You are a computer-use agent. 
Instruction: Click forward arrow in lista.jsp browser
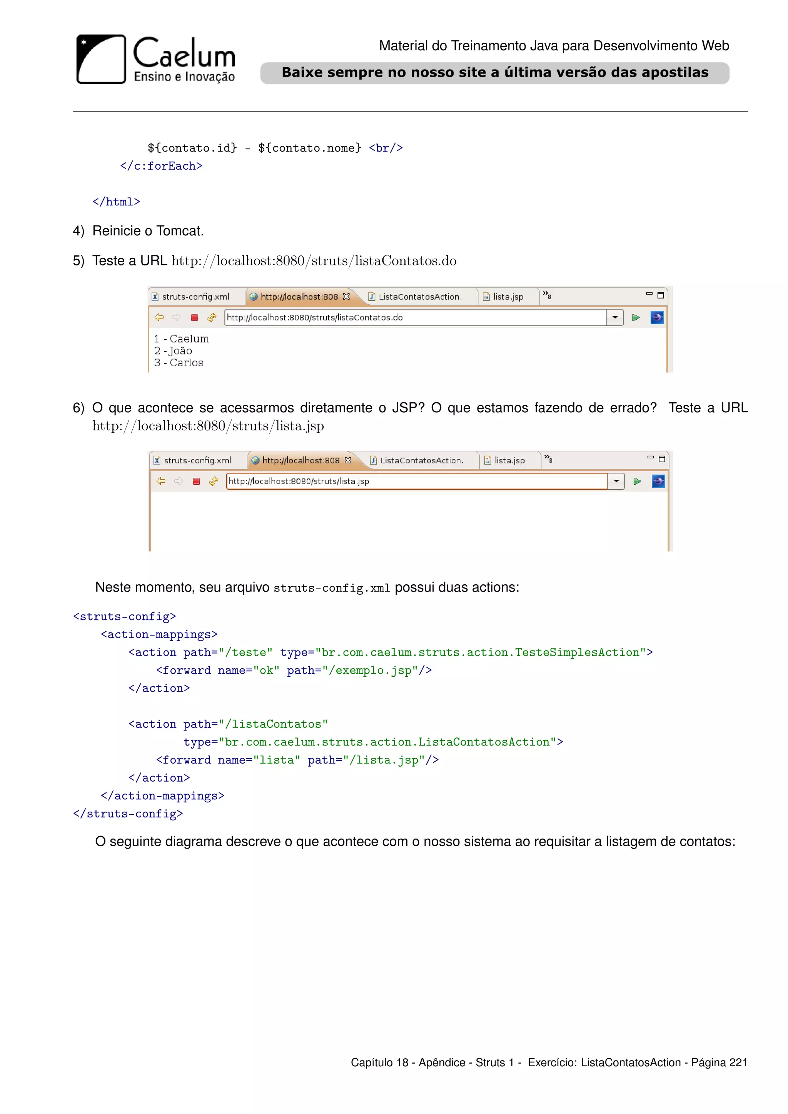(179, 481)
